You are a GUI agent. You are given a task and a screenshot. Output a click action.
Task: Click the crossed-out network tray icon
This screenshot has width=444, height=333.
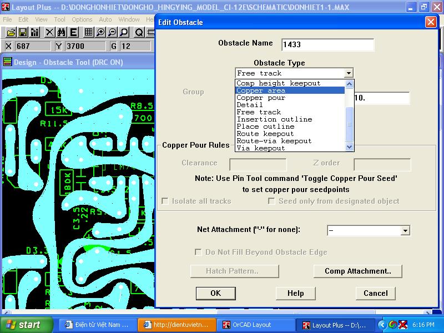pyautogui.click(x=403, y=325)
